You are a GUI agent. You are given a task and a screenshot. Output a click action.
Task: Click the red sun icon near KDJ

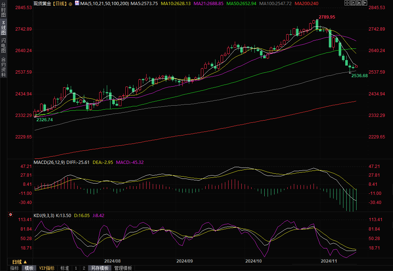tap(11, 215)
